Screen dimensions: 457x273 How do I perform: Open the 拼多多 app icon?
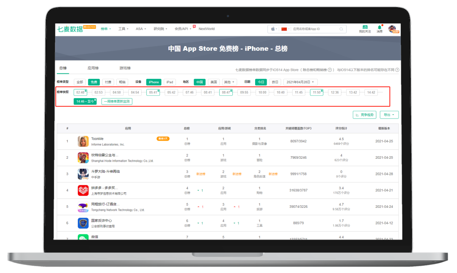tap(83, 190)
